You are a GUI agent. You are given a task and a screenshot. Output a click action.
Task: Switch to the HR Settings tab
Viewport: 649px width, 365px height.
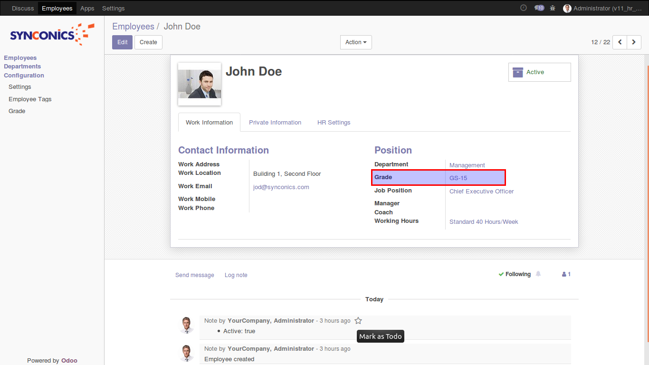334,123
